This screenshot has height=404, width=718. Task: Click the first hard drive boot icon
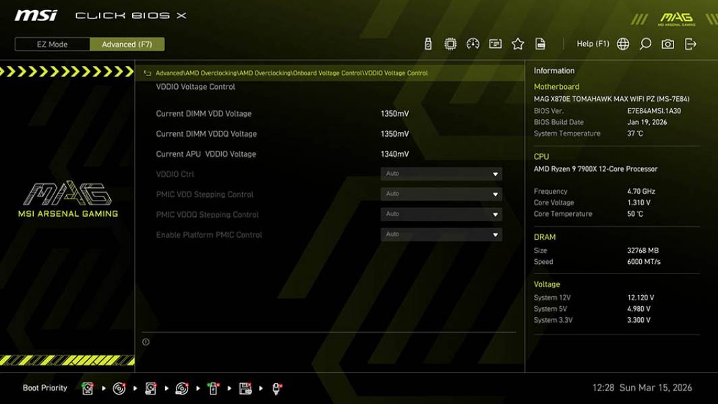click(x=86, y=388)
